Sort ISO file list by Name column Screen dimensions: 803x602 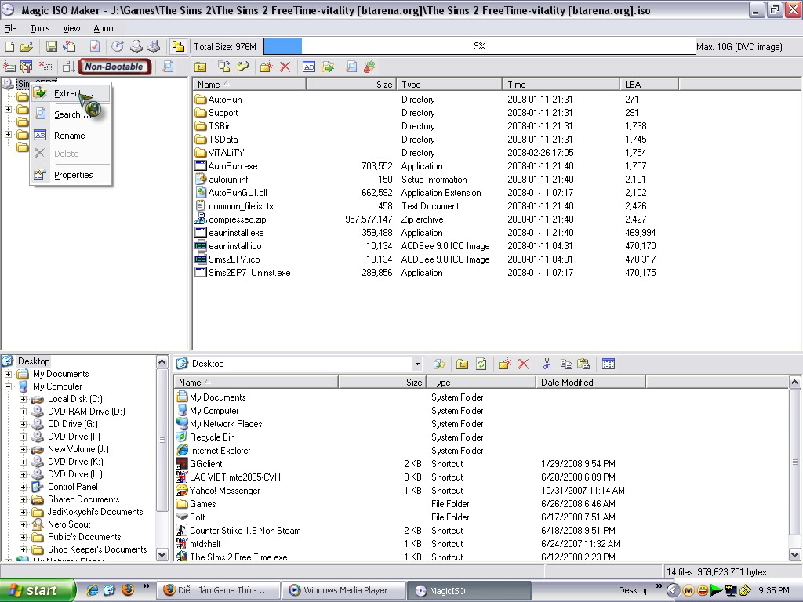click(249, 85)
